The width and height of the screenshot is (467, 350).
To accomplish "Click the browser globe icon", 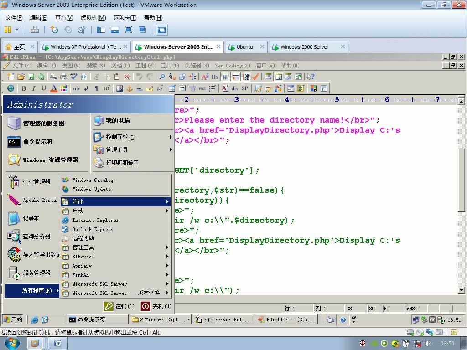I will click(x=10, y=88).
